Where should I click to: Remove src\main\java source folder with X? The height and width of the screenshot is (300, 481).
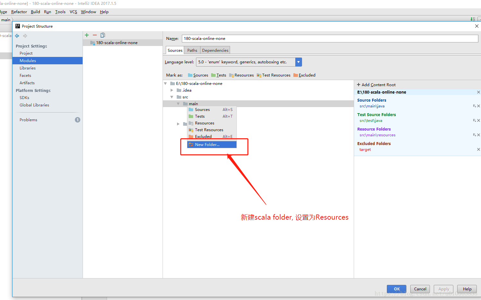click(x=478, y=106)
